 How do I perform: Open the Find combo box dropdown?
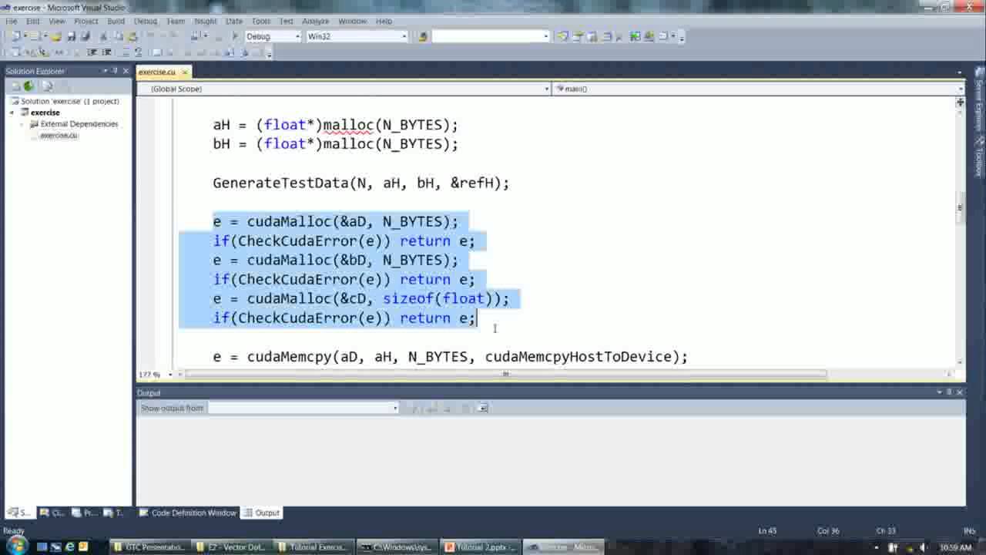pos(546,36)
